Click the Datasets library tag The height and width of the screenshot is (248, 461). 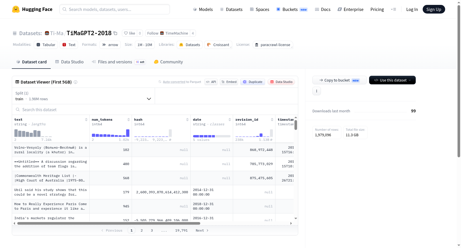pos(190,45)
